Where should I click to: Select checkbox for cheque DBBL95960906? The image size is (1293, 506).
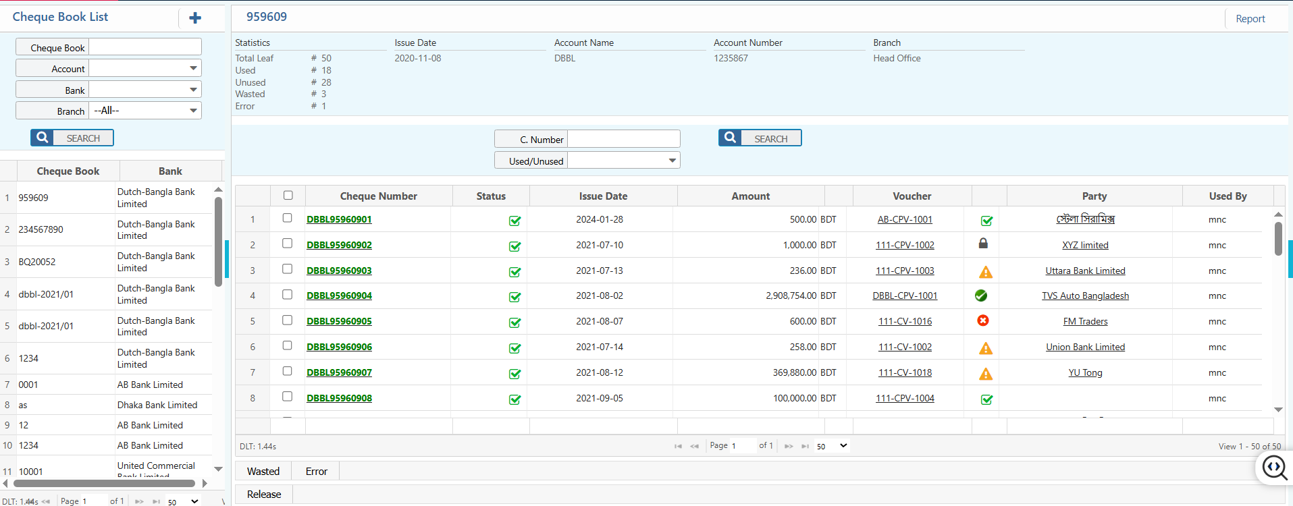pos(287,345)
